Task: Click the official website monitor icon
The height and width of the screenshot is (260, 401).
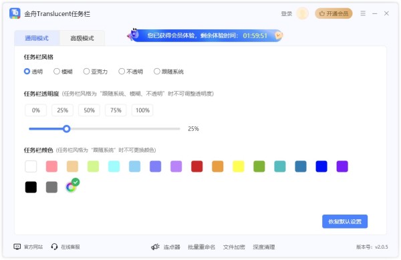Action: pyautogui.click(x=17, y=247)
